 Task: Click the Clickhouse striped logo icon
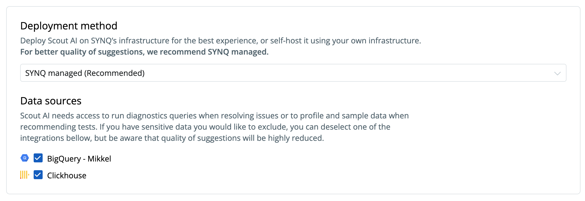(x=25, y=175)
